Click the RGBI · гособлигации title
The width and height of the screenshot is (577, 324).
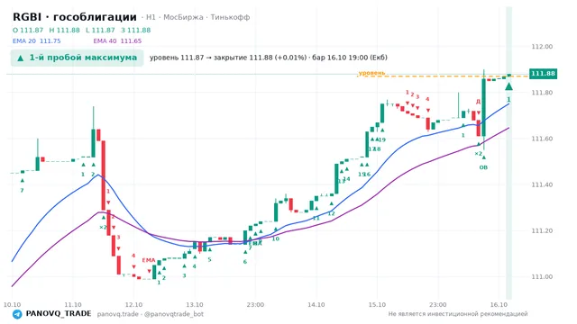[x=75, y=17]
